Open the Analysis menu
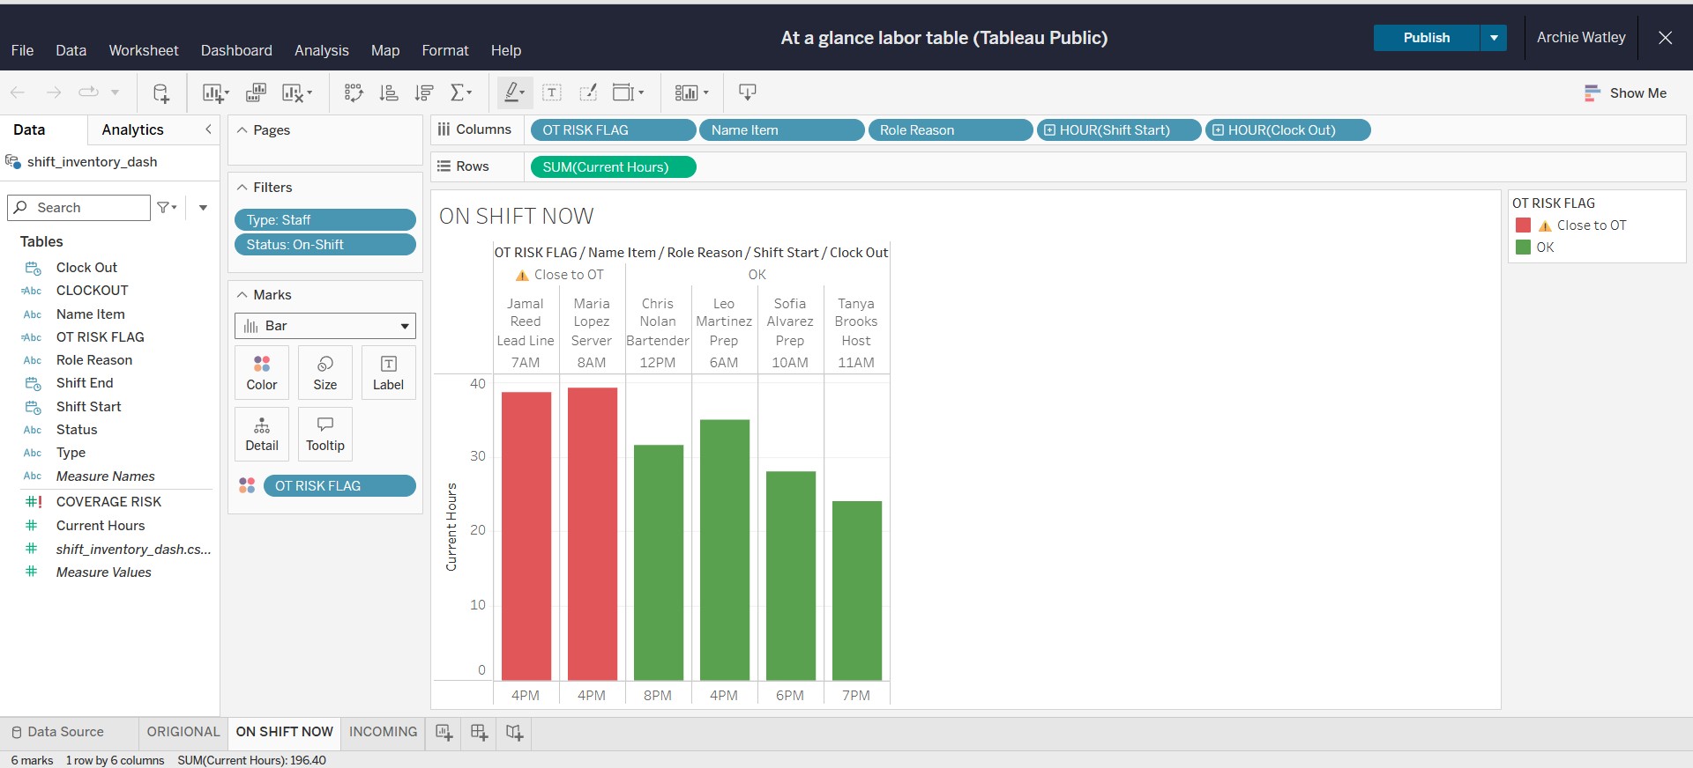Image resolution: width=1693 pixels, height=768 pixels. [321, 50]
